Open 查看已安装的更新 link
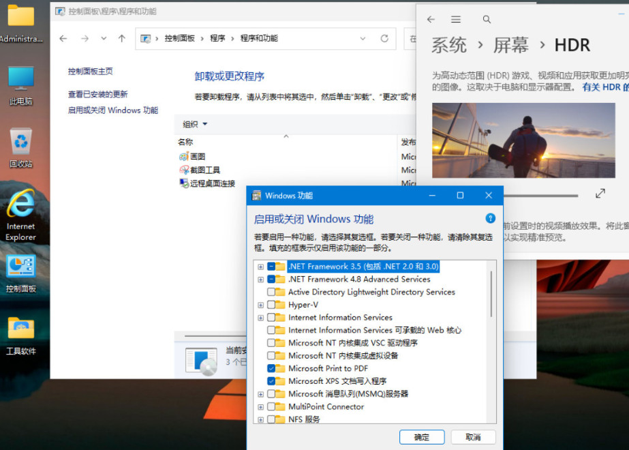 (97, 94)
